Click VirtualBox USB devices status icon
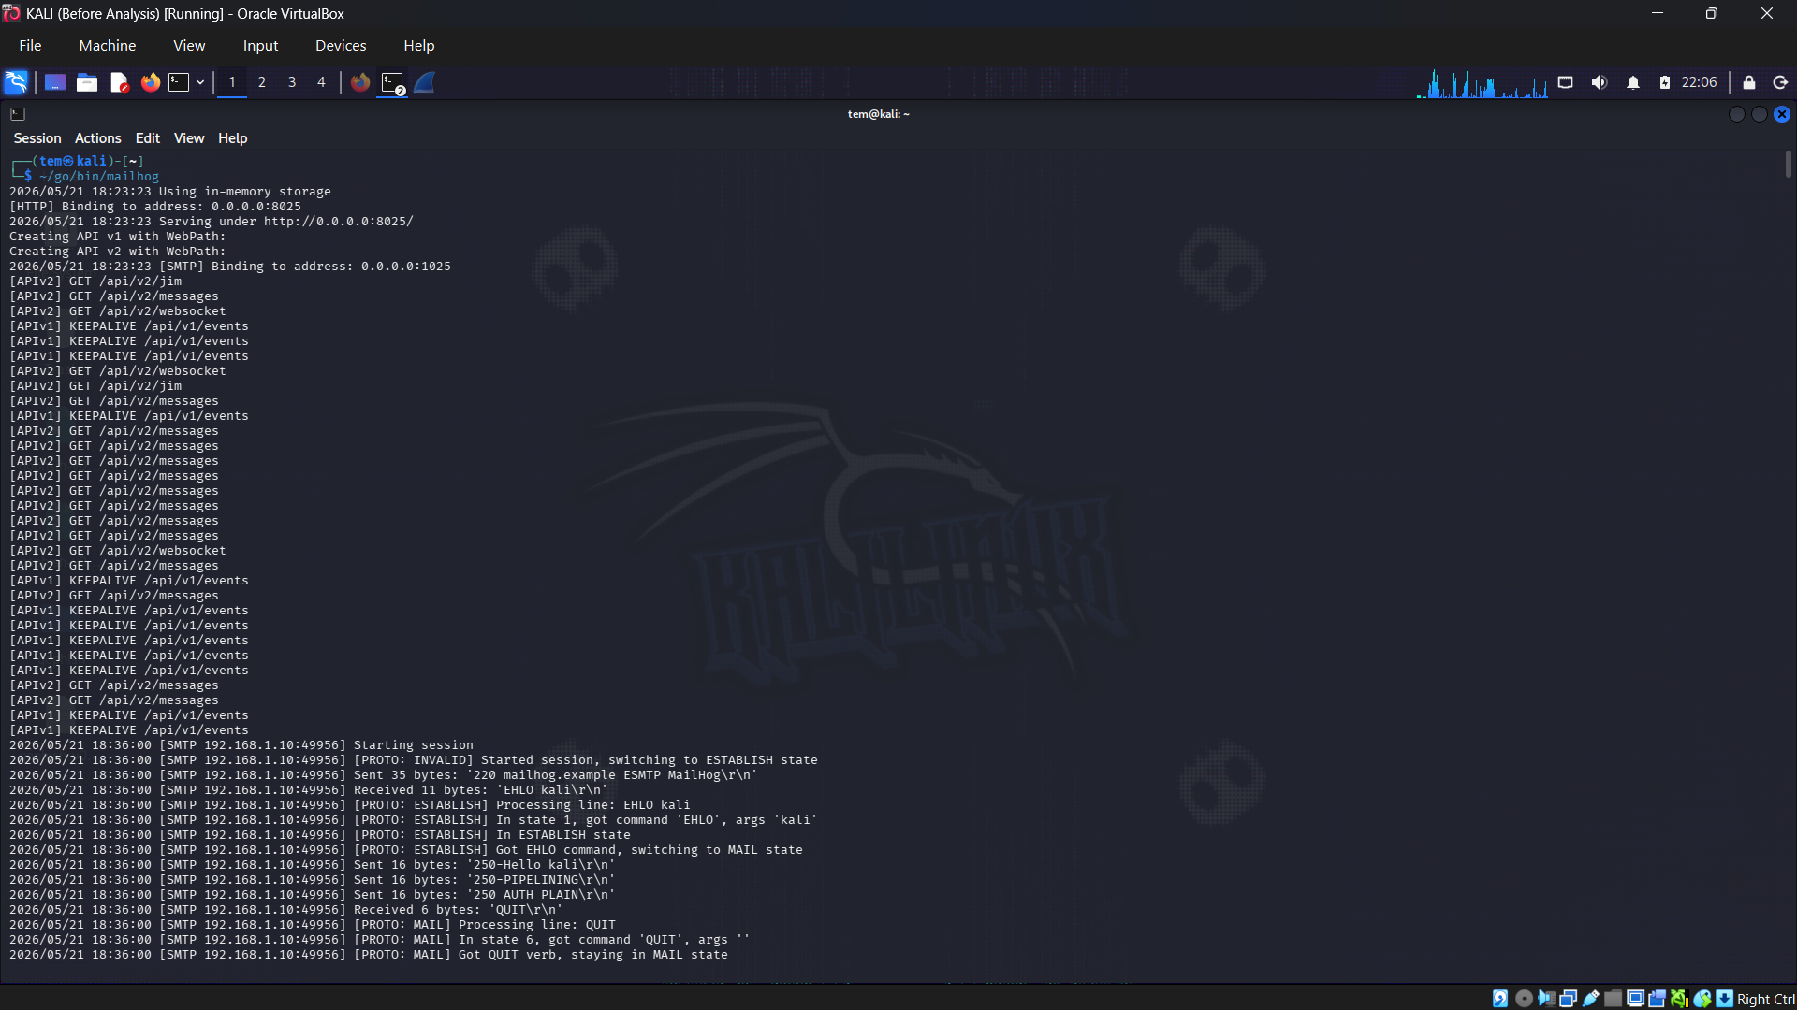This screenshot has width=1797, height=1010. (1590, 999)
